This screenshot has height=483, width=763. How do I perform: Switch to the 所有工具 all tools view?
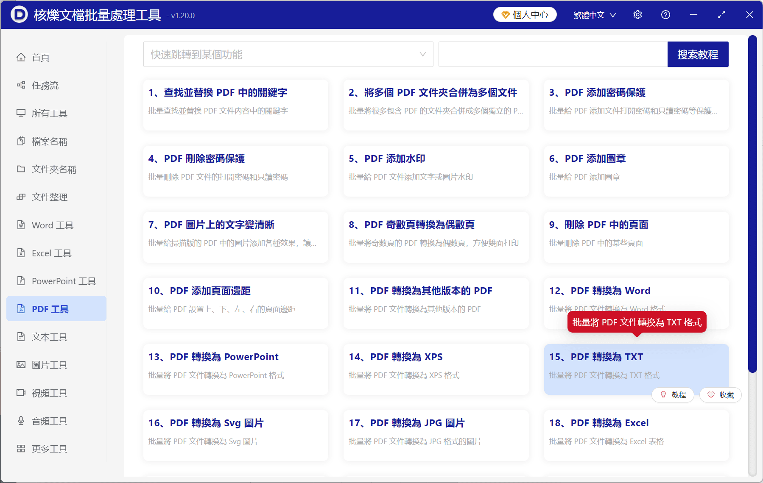coord(49,113)
